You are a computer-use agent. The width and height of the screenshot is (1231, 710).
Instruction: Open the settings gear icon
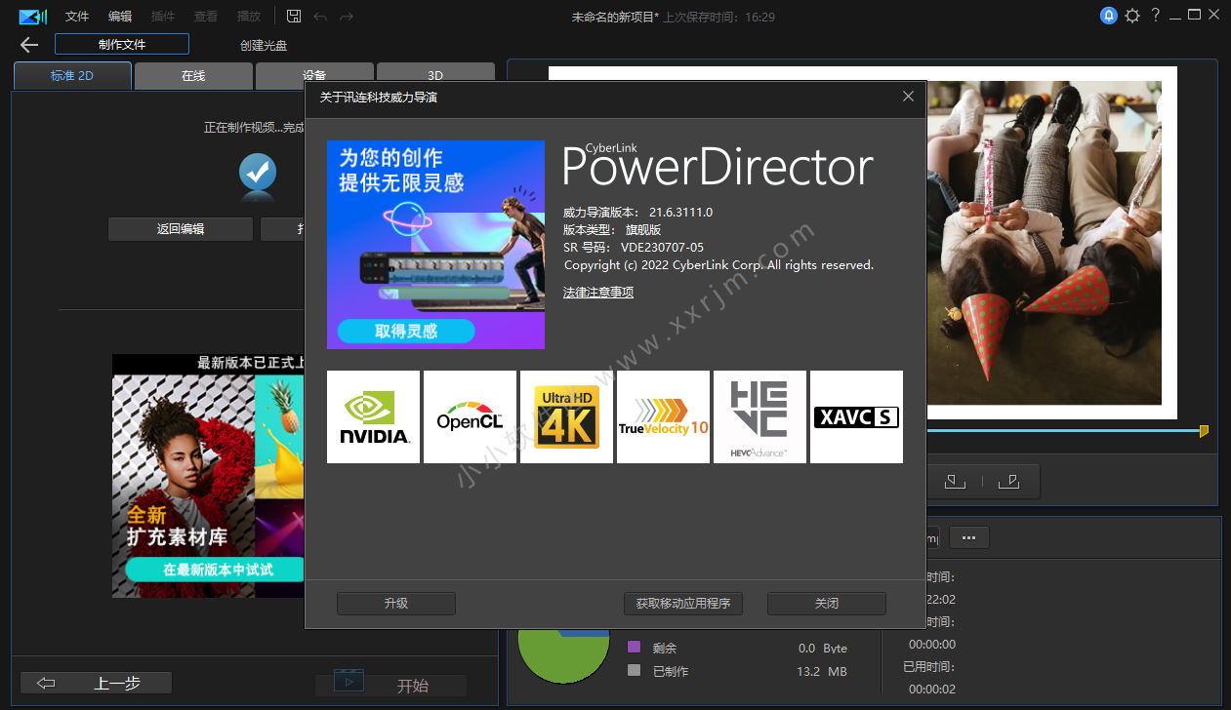pos(1131,16)
